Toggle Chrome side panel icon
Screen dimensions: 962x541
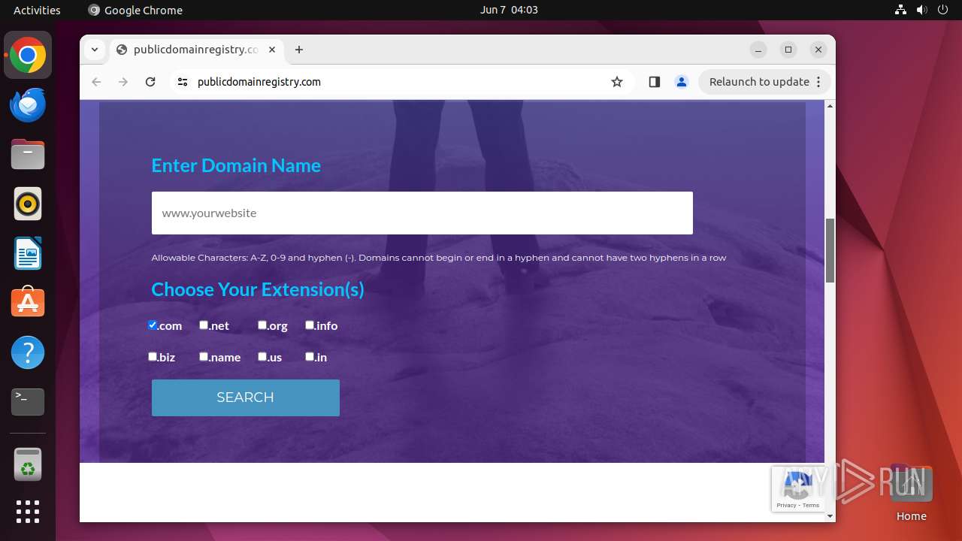[654, 82]
